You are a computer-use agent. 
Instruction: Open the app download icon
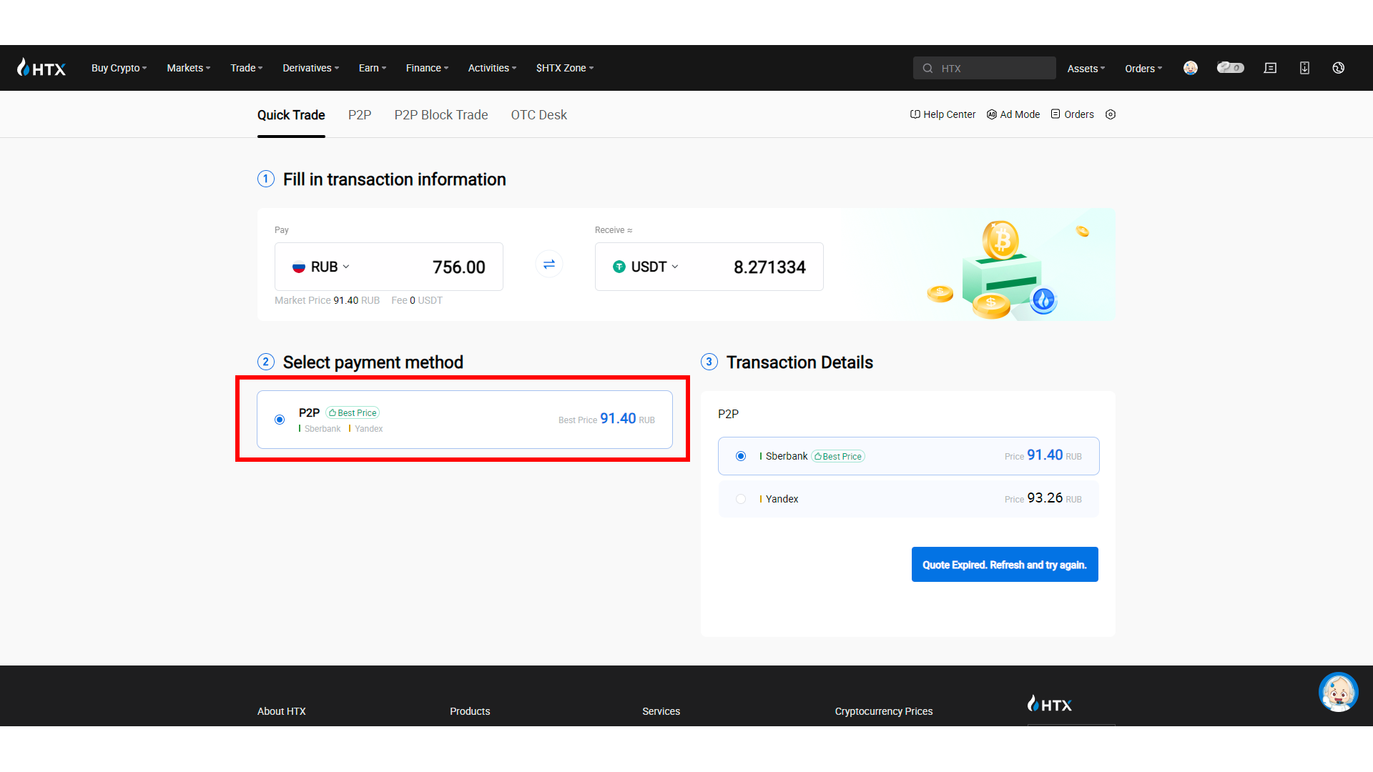(1304, 68)
